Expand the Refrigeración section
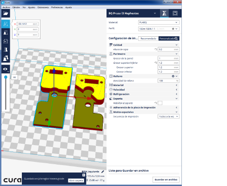This screenshot has width=227, height=186. (x=176, y=94)
